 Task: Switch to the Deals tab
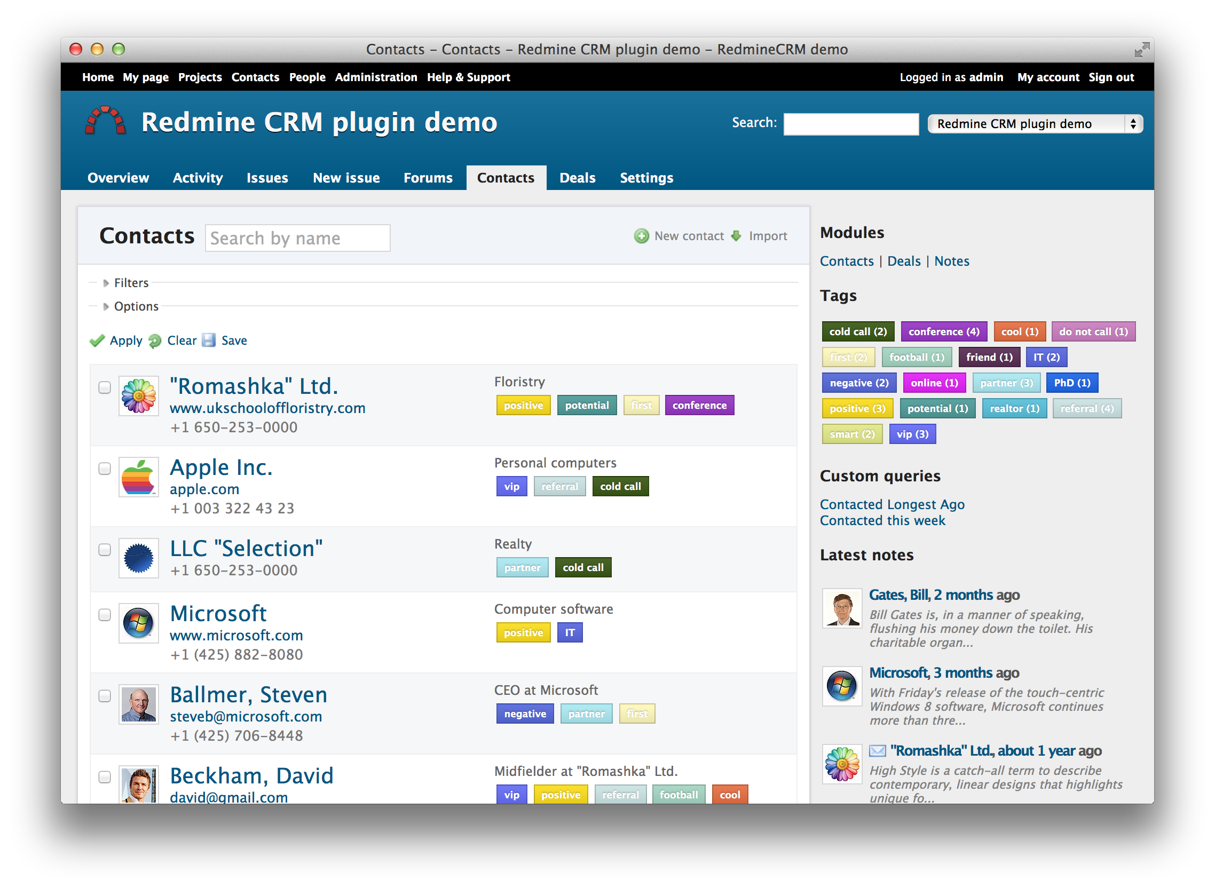pos(577,178)
